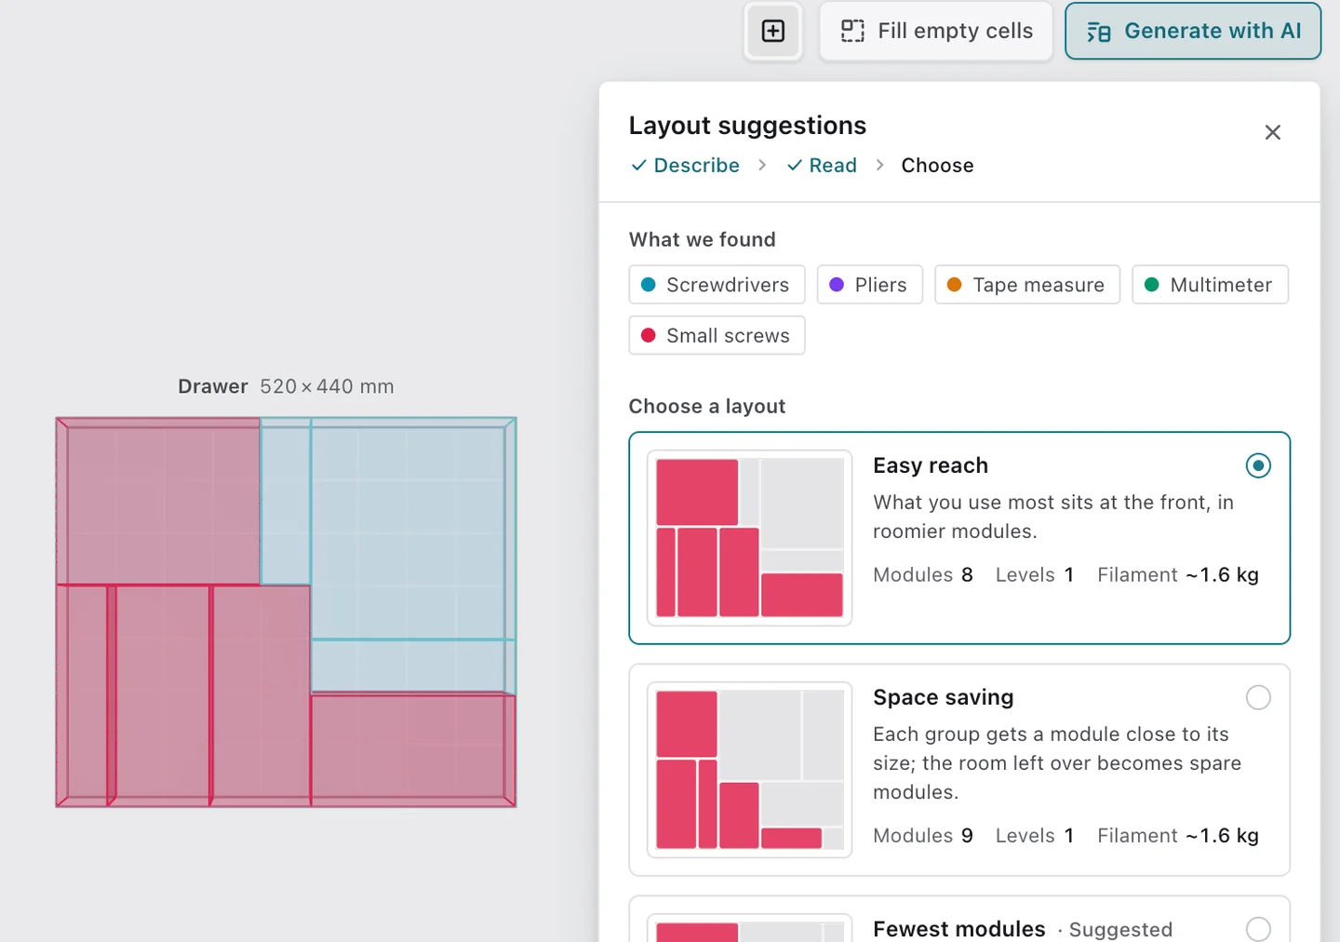
Task: Click the purple dot on Pliers chip
Action: point(837,285)
